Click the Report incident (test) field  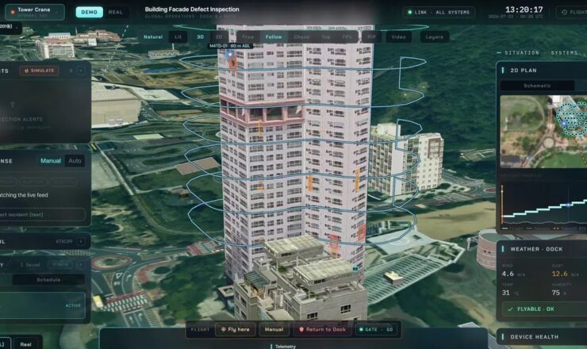(42, 215)
